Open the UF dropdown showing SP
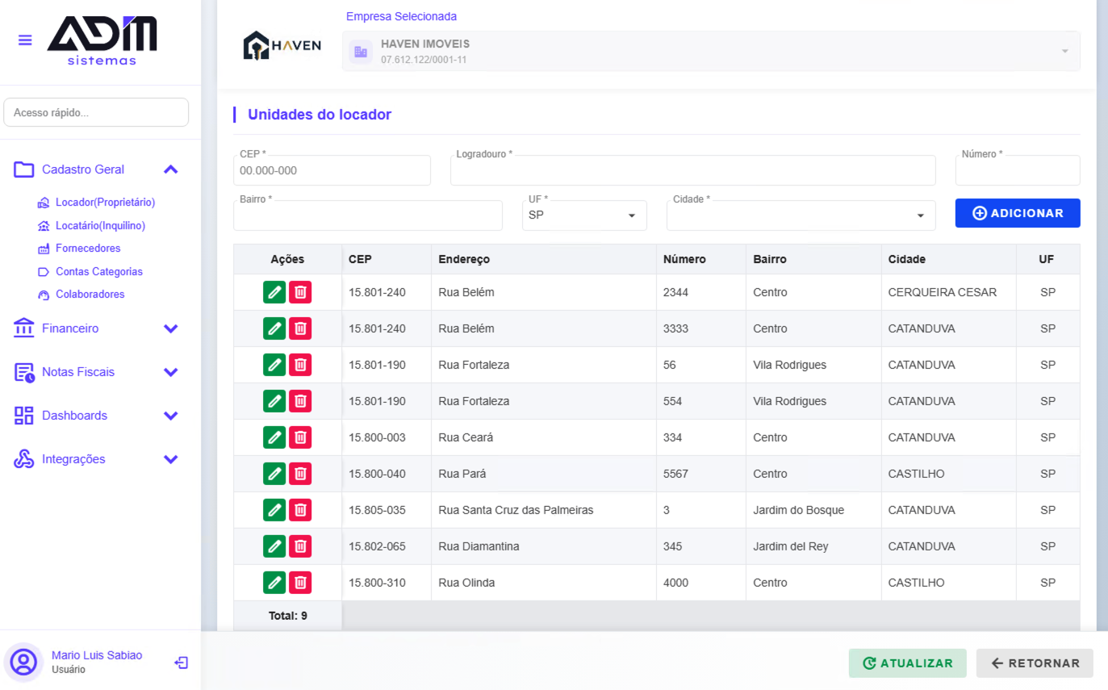Image resolution: width=1108 pixels, height=690 pixels. click(584, 215)
